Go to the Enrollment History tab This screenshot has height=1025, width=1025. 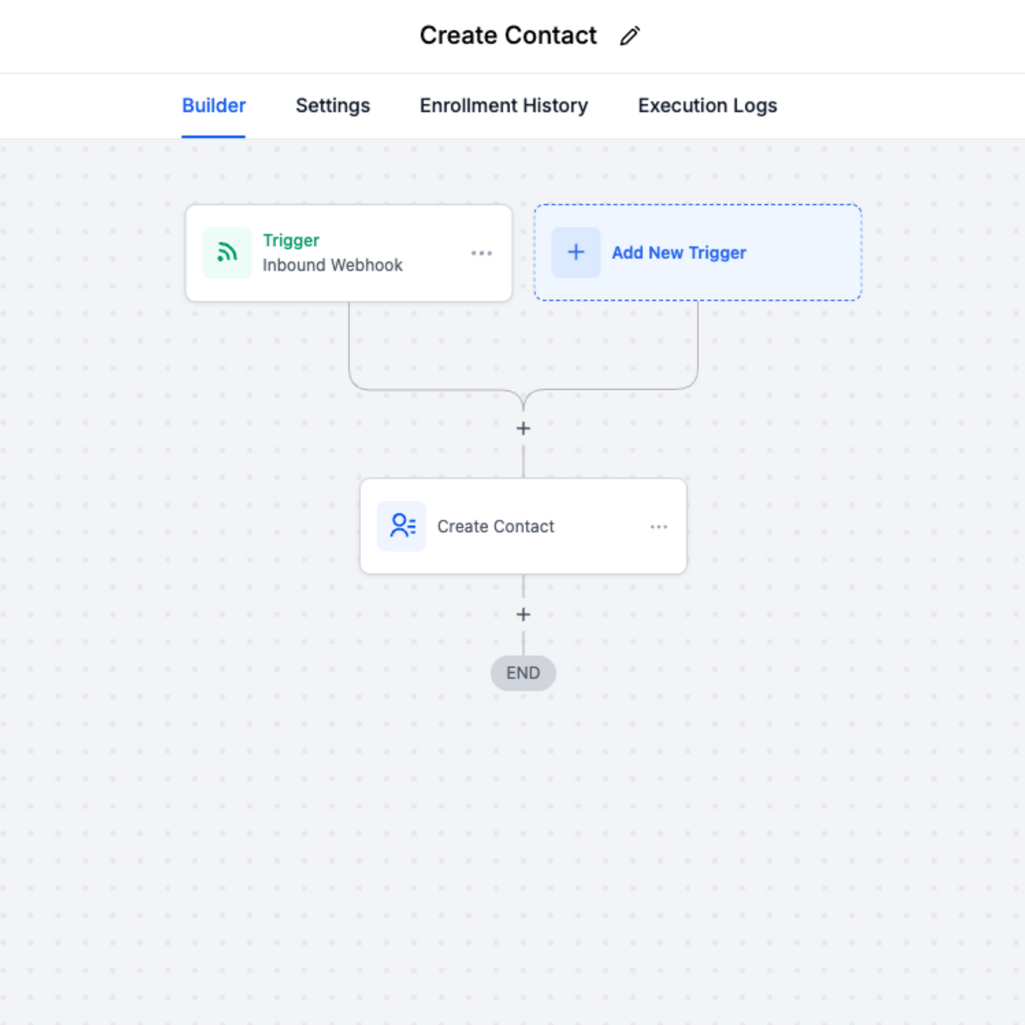tap(504, 106)
